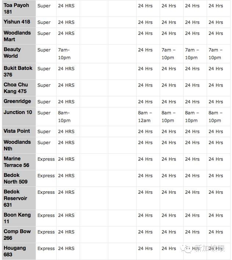Click the 8am – 12am hours in Junction 10 row
Image resolution: width=232 pixels, height=260 pixels.
pyautogui.click(x=145, y=117)
